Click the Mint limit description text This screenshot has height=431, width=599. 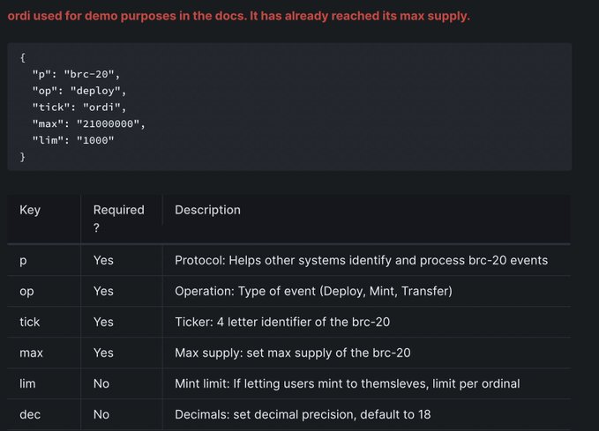(348, 383)
